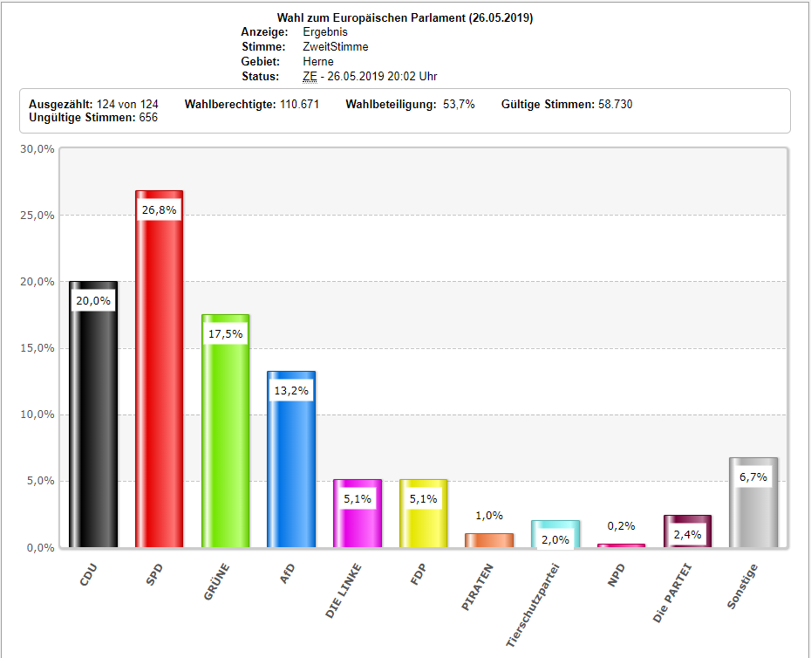The width and height of the screenshot is (811, 658).
Task: Click the green GRÜNE bar
Action: (x=226, y=431)
